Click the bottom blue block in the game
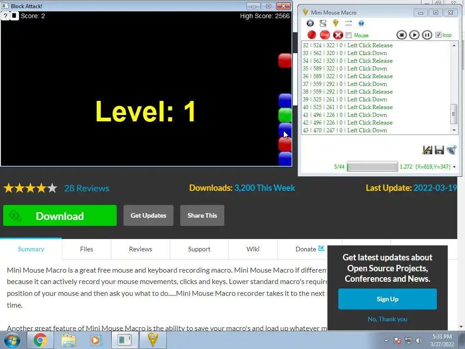Image resolution: width=465 pixels, height=349 pixels. click(x=285, y=159)
